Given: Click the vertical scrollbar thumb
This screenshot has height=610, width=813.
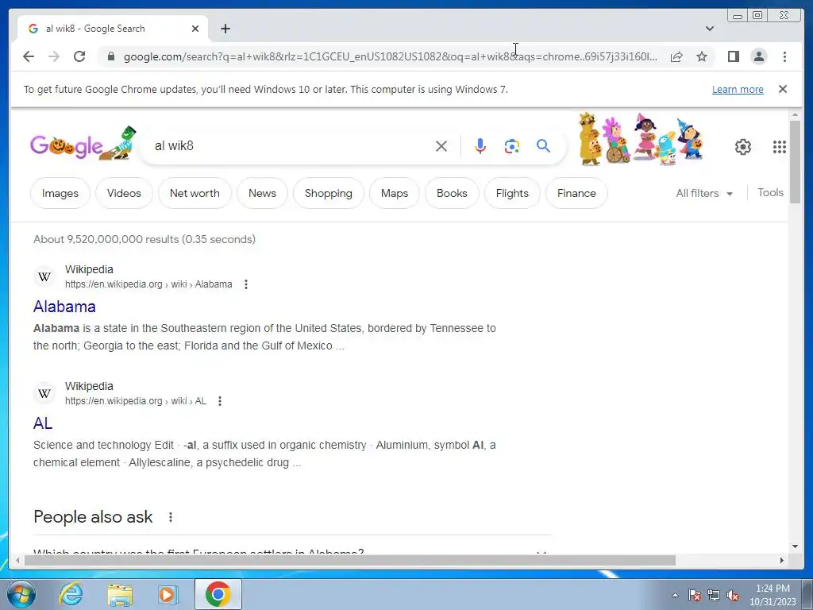Looking at the screenshot, I should [796, 161].
